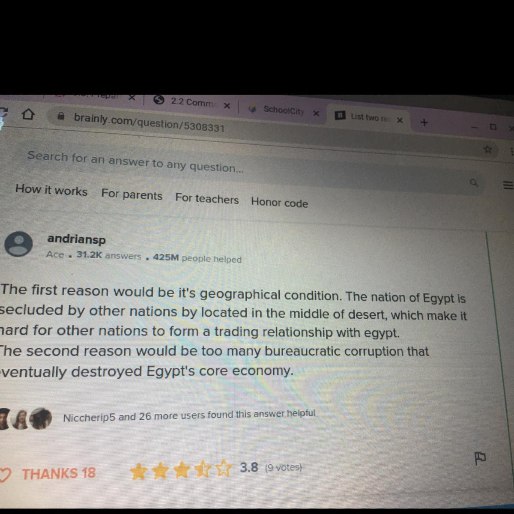Viewport: 514px width, 514px height.
Task: Report the answer with the flag icon
Action: coord(480,457)
